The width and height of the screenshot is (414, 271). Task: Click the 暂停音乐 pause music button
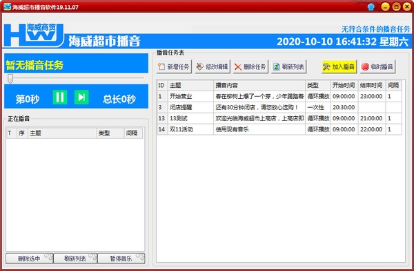121,259
